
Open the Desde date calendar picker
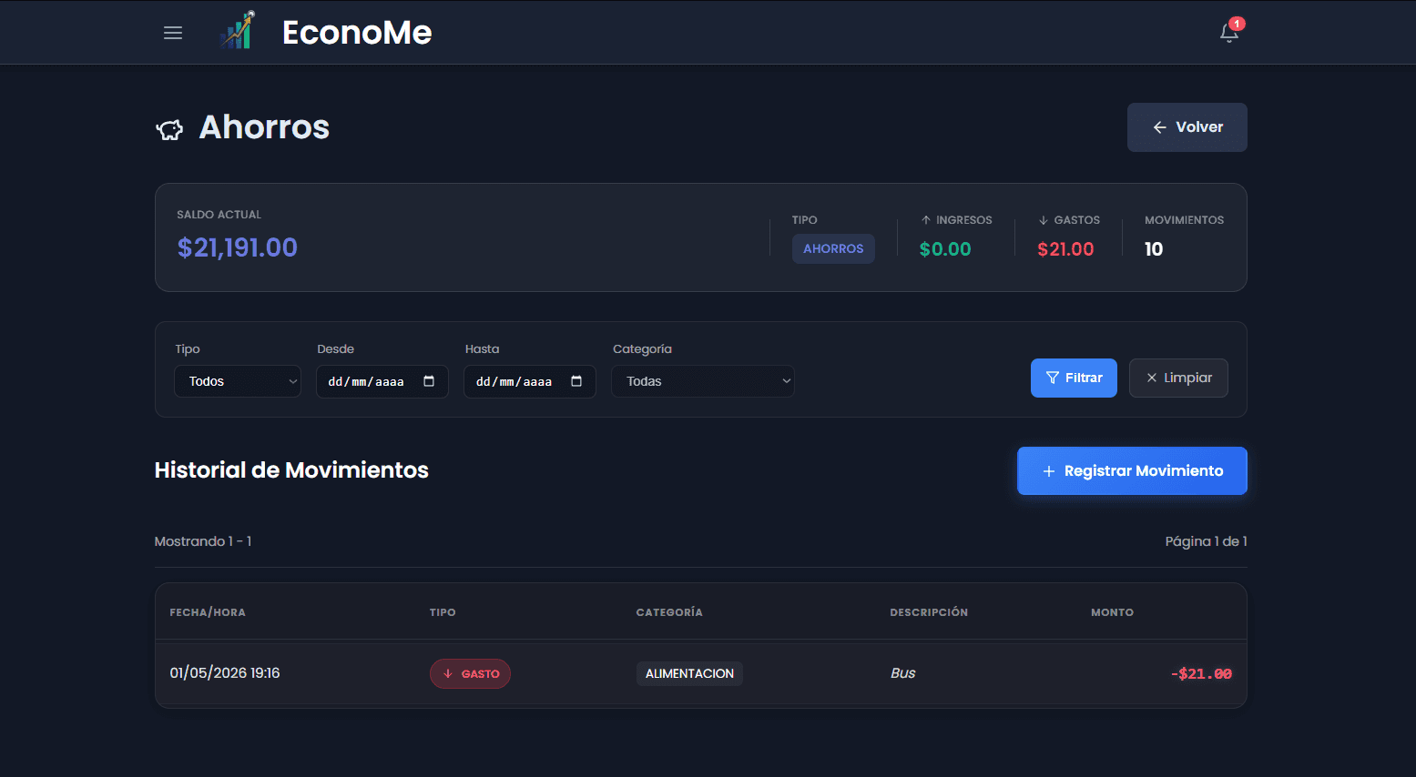click(x=429, y=381)
